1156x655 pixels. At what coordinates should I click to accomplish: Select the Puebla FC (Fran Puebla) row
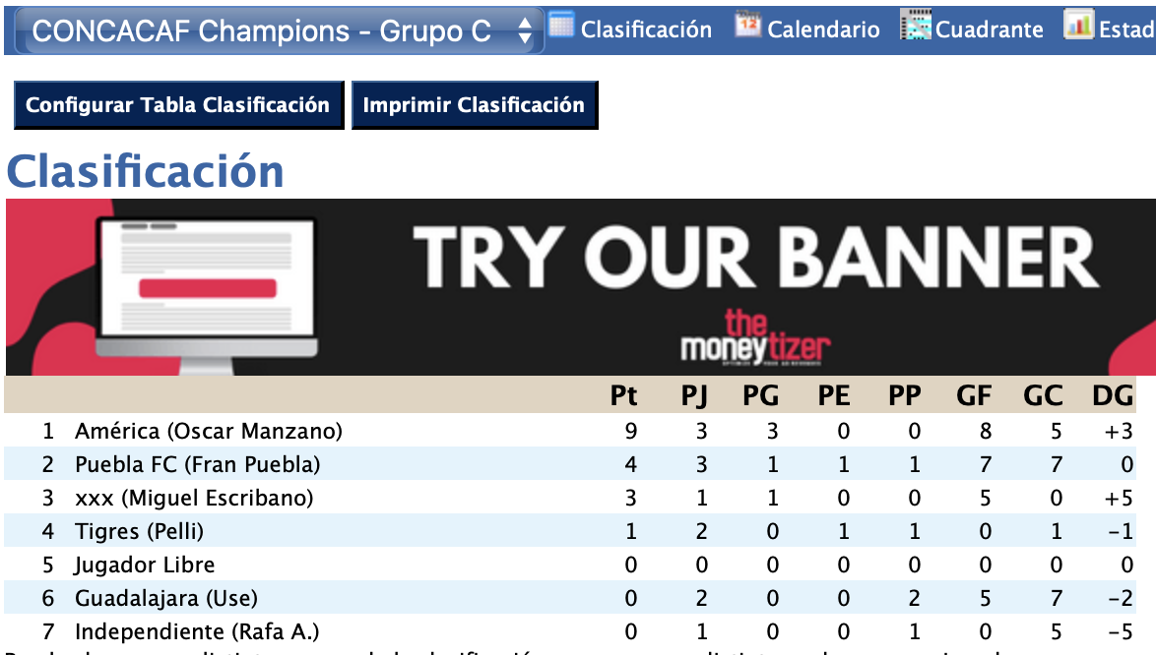pos(197,464)
